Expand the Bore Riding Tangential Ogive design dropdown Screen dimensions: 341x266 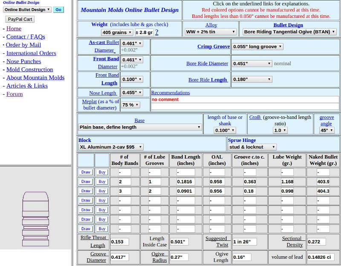click(x=289, y=32)
